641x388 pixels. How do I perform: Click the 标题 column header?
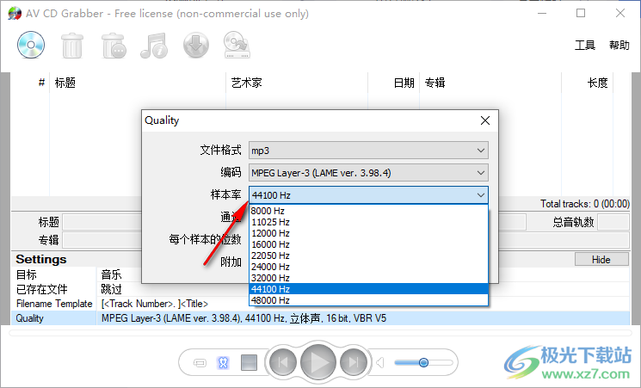[x=138, y=83]
